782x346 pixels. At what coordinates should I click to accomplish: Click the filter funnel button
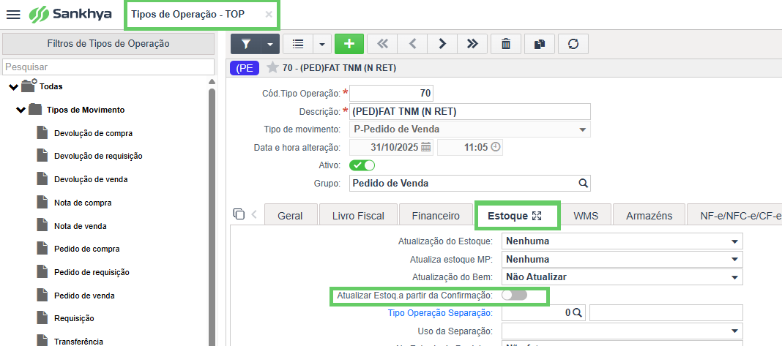246,44
